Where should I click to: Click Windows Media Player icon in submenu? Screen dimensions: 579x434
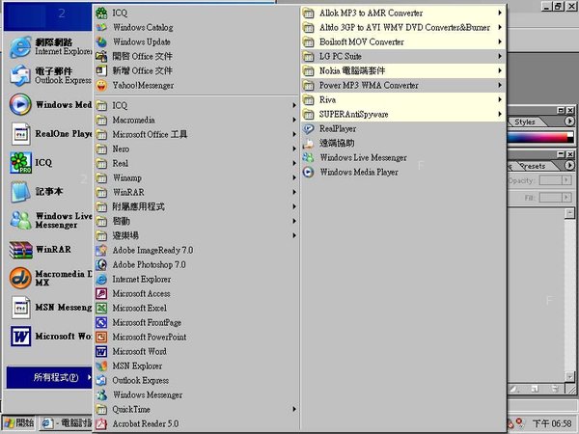(308, 172)
